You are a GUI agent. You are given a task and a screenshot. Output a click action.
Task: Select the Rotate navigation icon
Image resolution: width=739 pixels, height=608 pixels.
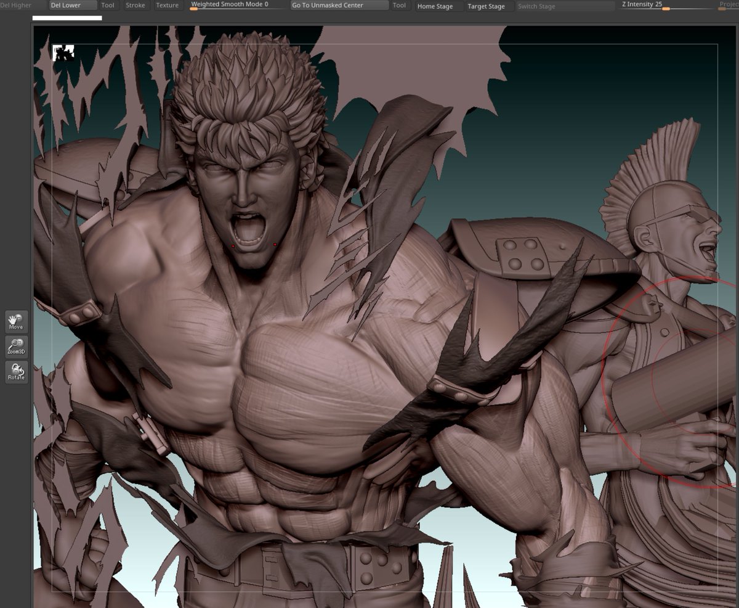coord(16,372)
